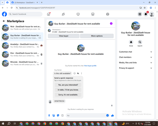The width and height of the screenshot is (158, 126).
Task: Open the Windows Start menu
Action: pos(3,123)
